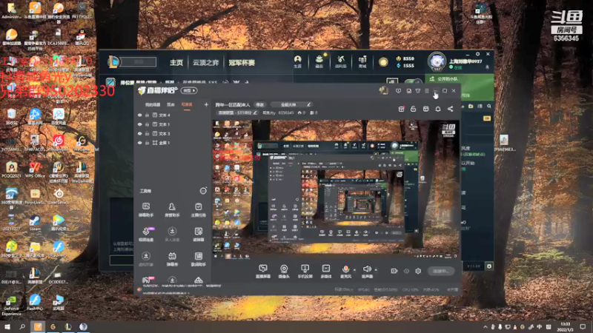Open the taskbar search icon
593x333 pixels.
tap(22, 327)
